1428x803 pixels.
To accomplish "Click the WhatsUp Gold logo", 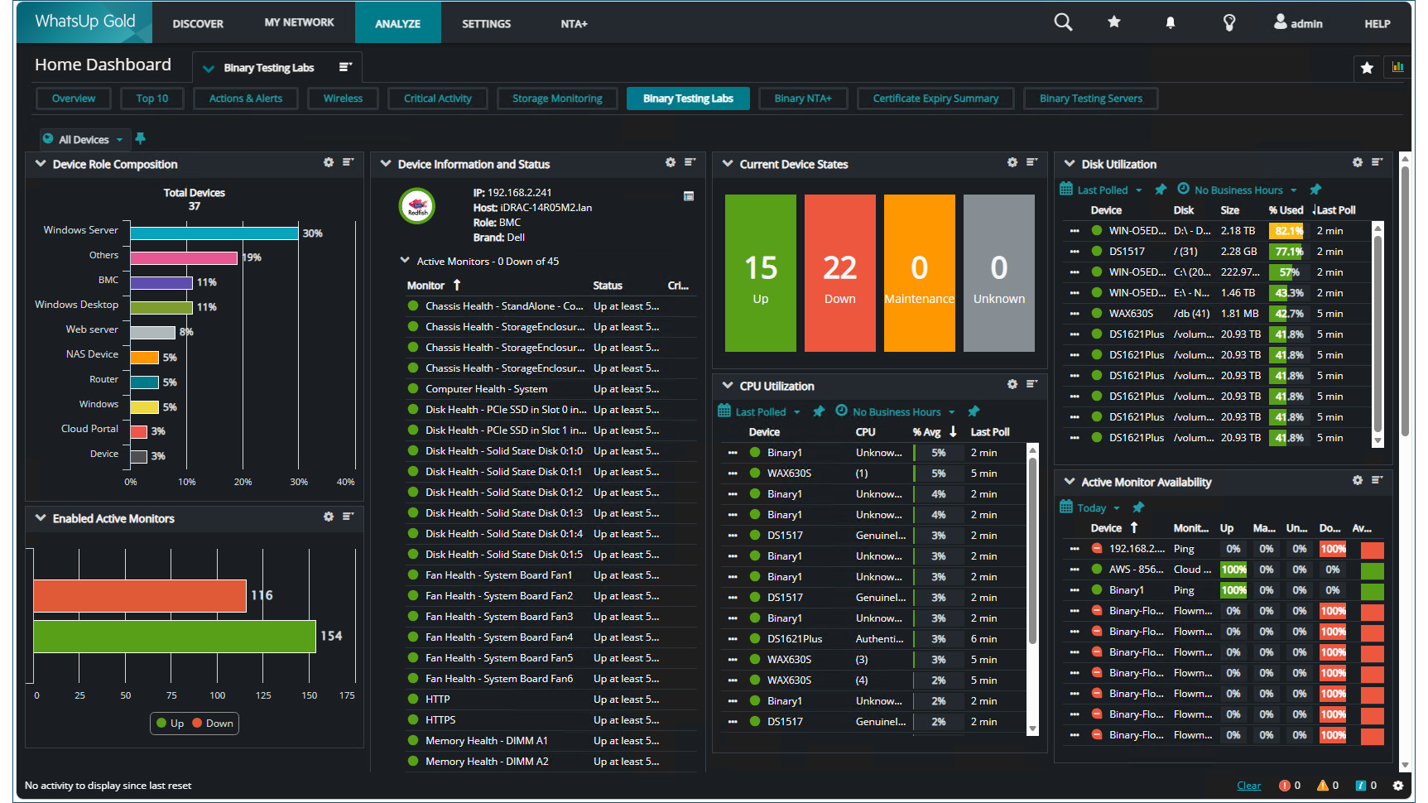I will tap(84, 22).
